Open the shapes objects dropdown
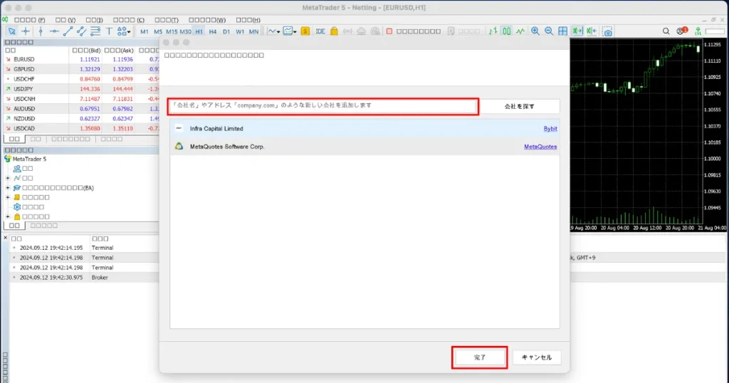The height and width of the screenshot is (383, 729). (123, 31)
